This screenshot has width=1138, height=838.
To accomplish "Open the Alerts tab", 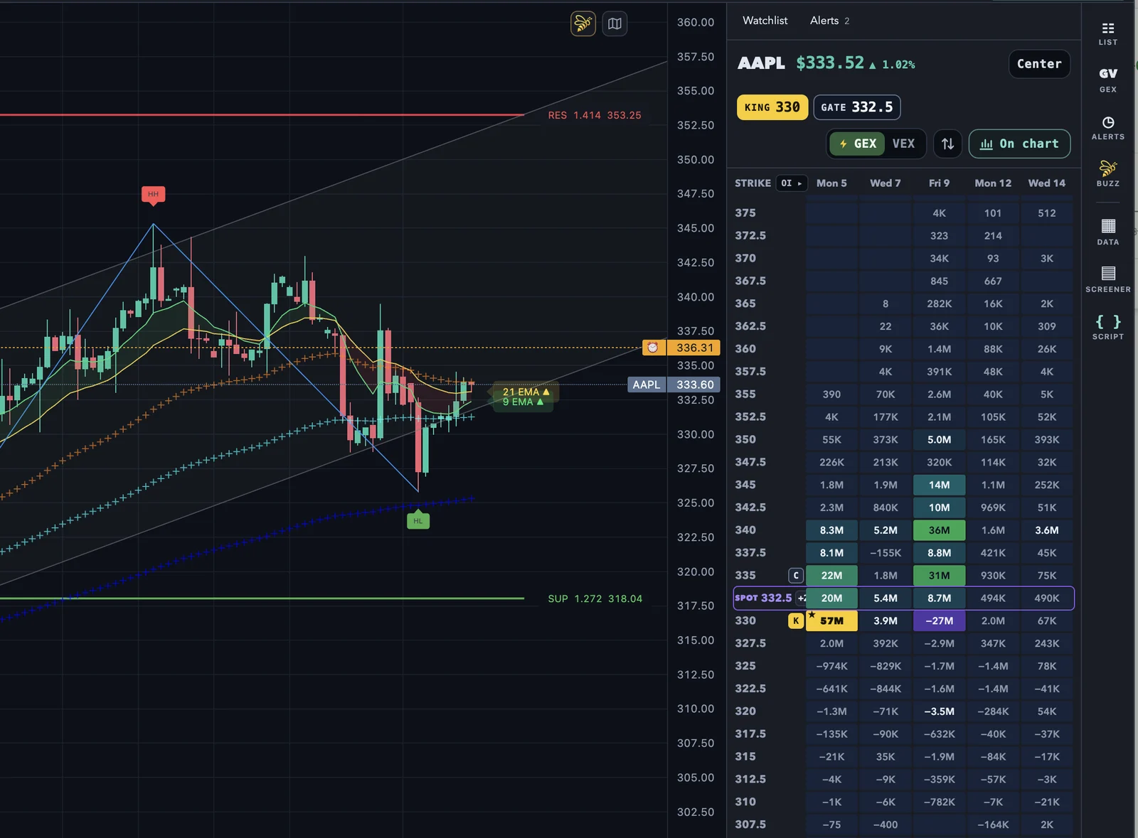I will 829,21.
